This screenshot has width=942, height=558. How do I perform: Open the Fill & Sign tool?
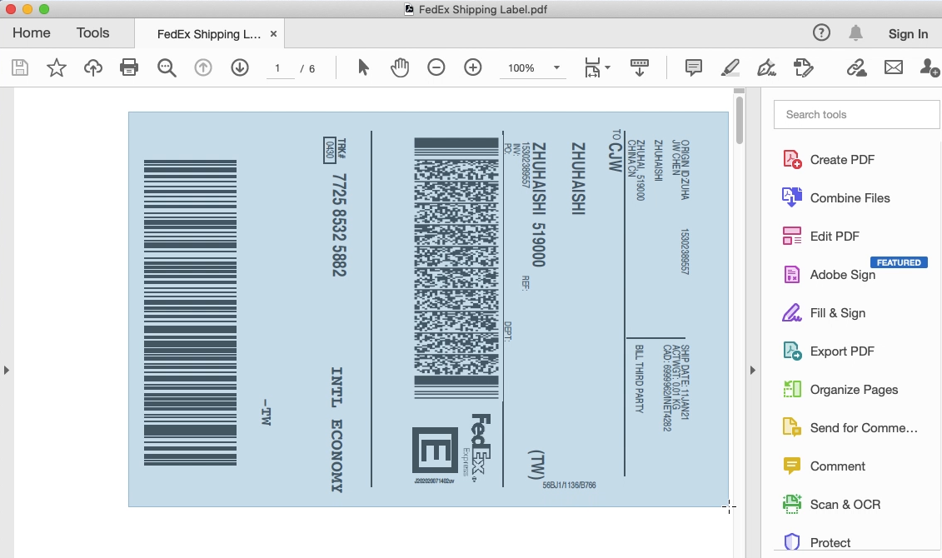point(823,313)
